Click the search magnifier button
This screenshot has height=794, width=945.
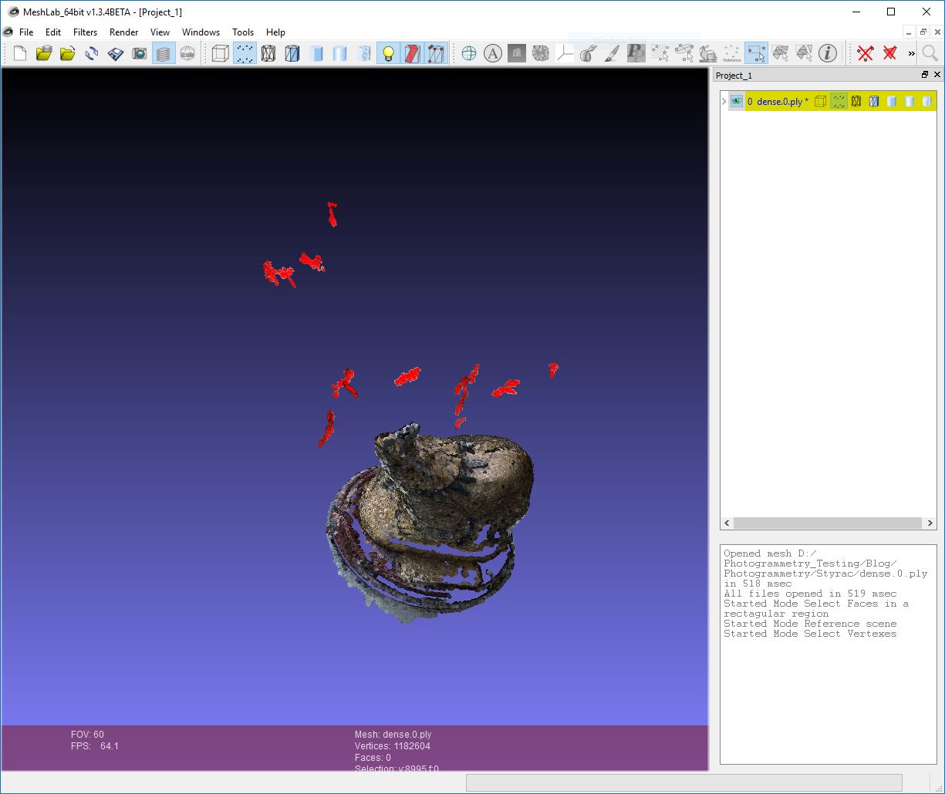[928, 53]
